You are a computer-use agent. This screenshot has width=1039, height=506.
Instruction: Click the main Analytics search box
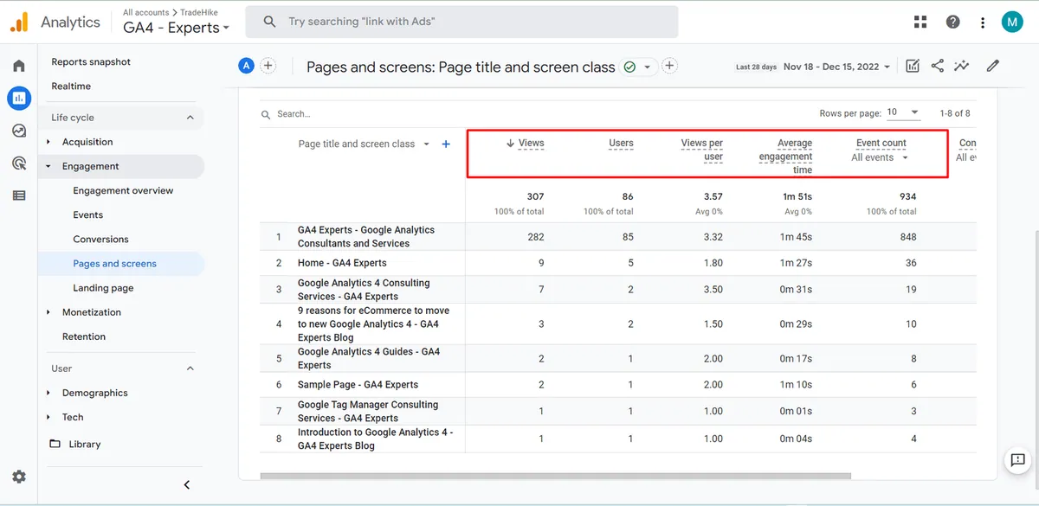(x=461, y=22)
